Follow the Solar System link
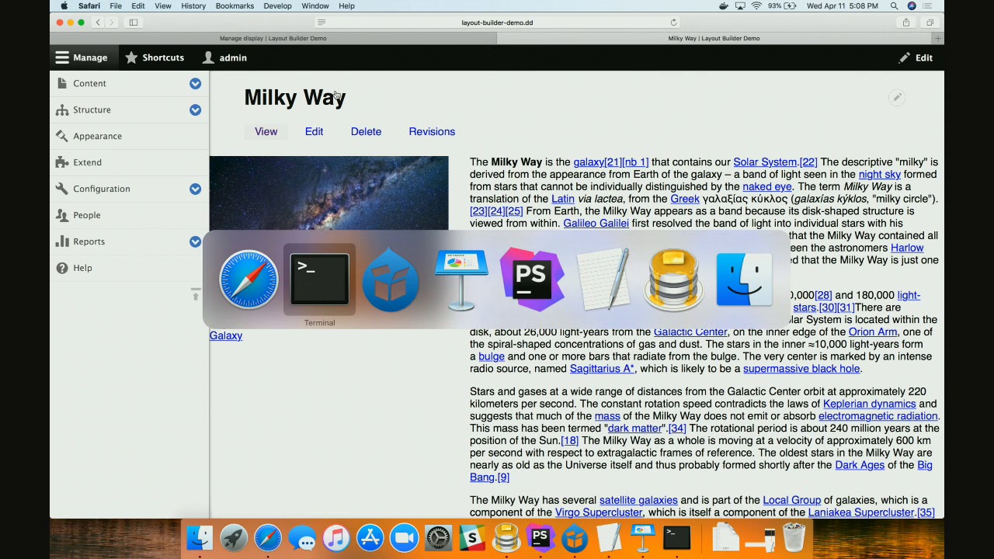 (765, 161)
